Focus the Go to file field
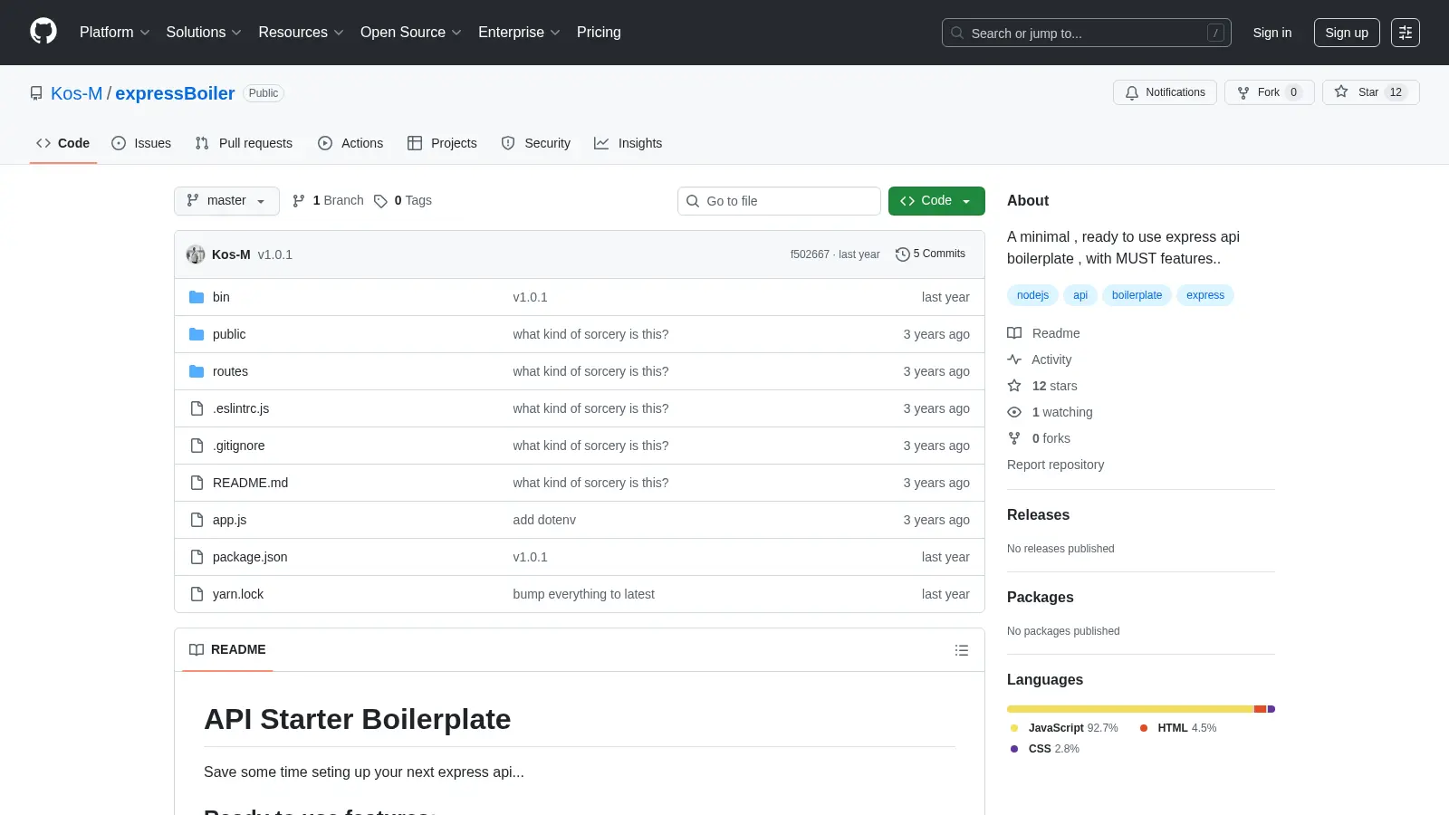This screenshot has width=1449, height=815. point(779,201)
